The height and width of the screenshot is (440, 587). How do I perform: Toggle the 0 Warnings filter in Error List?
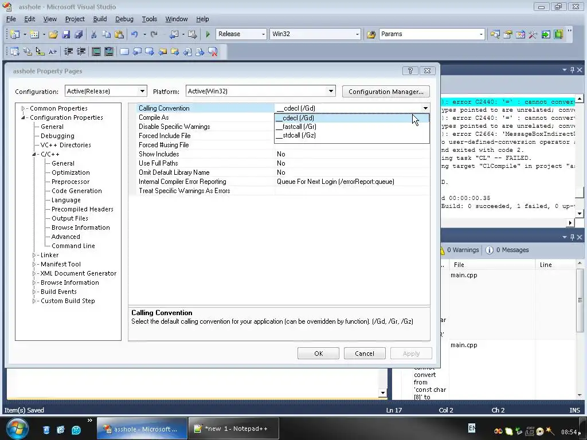coord(459,250)
